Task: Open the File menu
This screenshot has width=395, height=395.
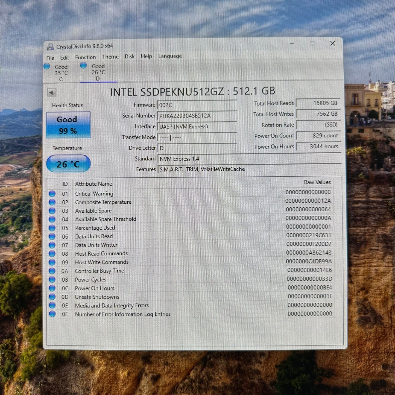Action: click(x=50, y=58)
